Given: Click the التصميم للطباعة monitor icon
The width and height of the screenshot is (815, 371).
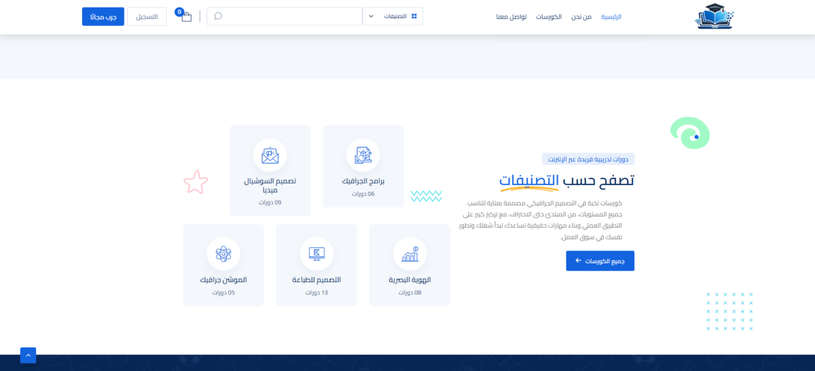Looking at the screenshot, I should tap(316, 254).
